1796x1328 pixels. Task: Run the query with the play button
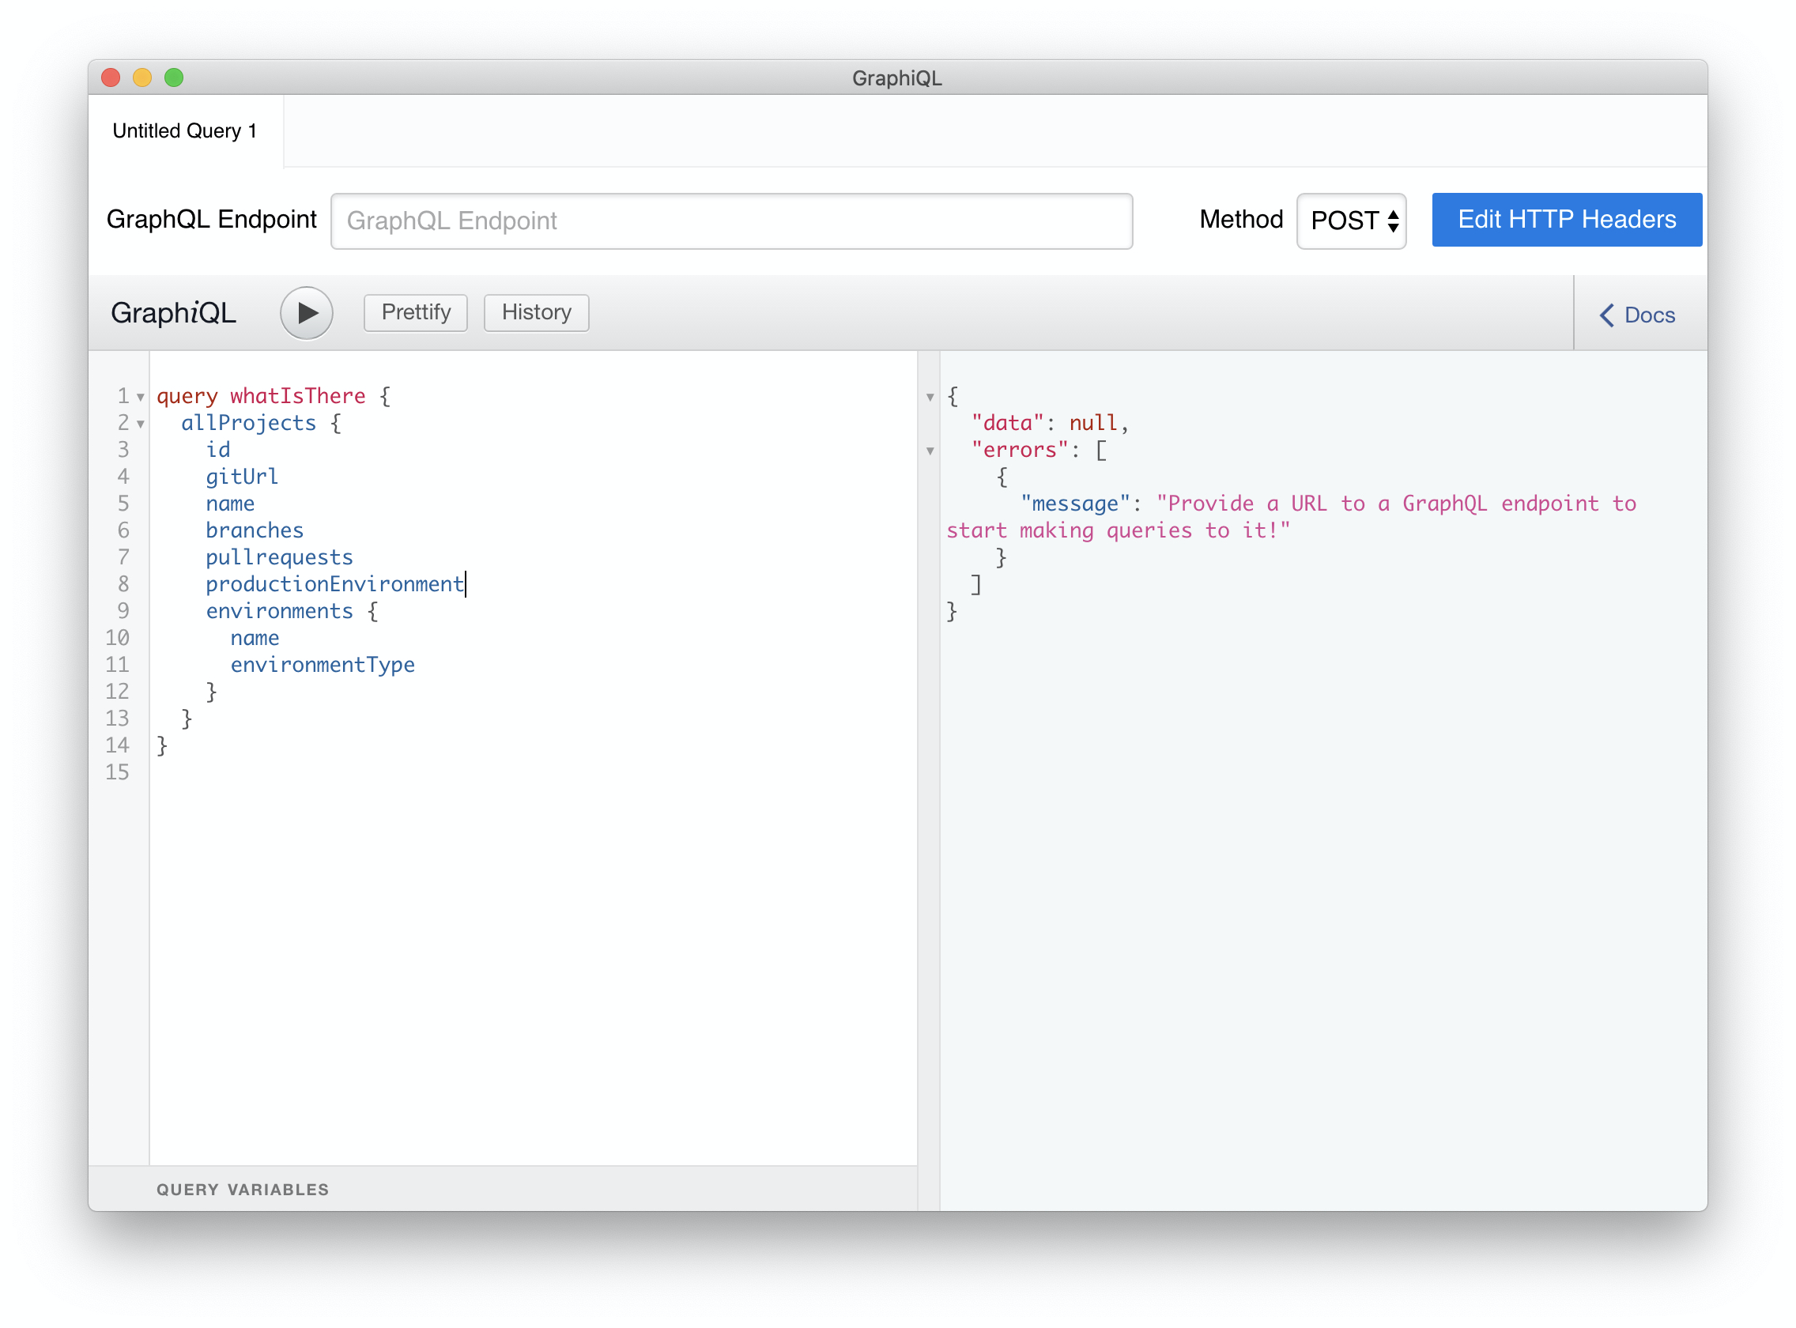(306, 313)
